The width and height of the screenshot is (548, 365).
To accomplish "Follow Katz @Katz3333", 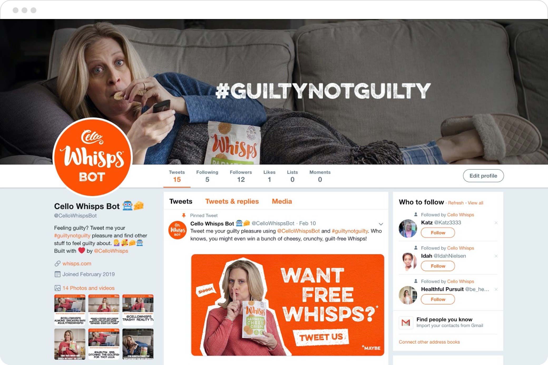I will (438, 233).
